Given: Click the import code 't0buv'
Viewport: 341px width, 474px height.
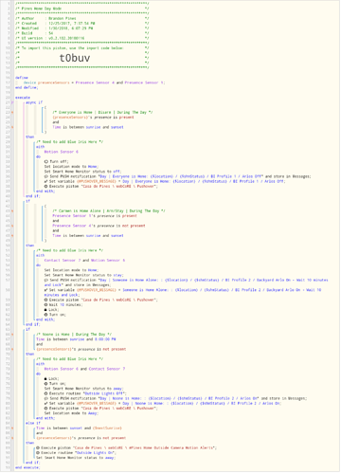Looking at the screenshot, I should (75, 58).
